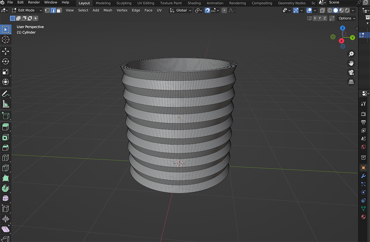The image size is (370, 242).
Task: Select the Inset Faces tool
Action: 6,137
